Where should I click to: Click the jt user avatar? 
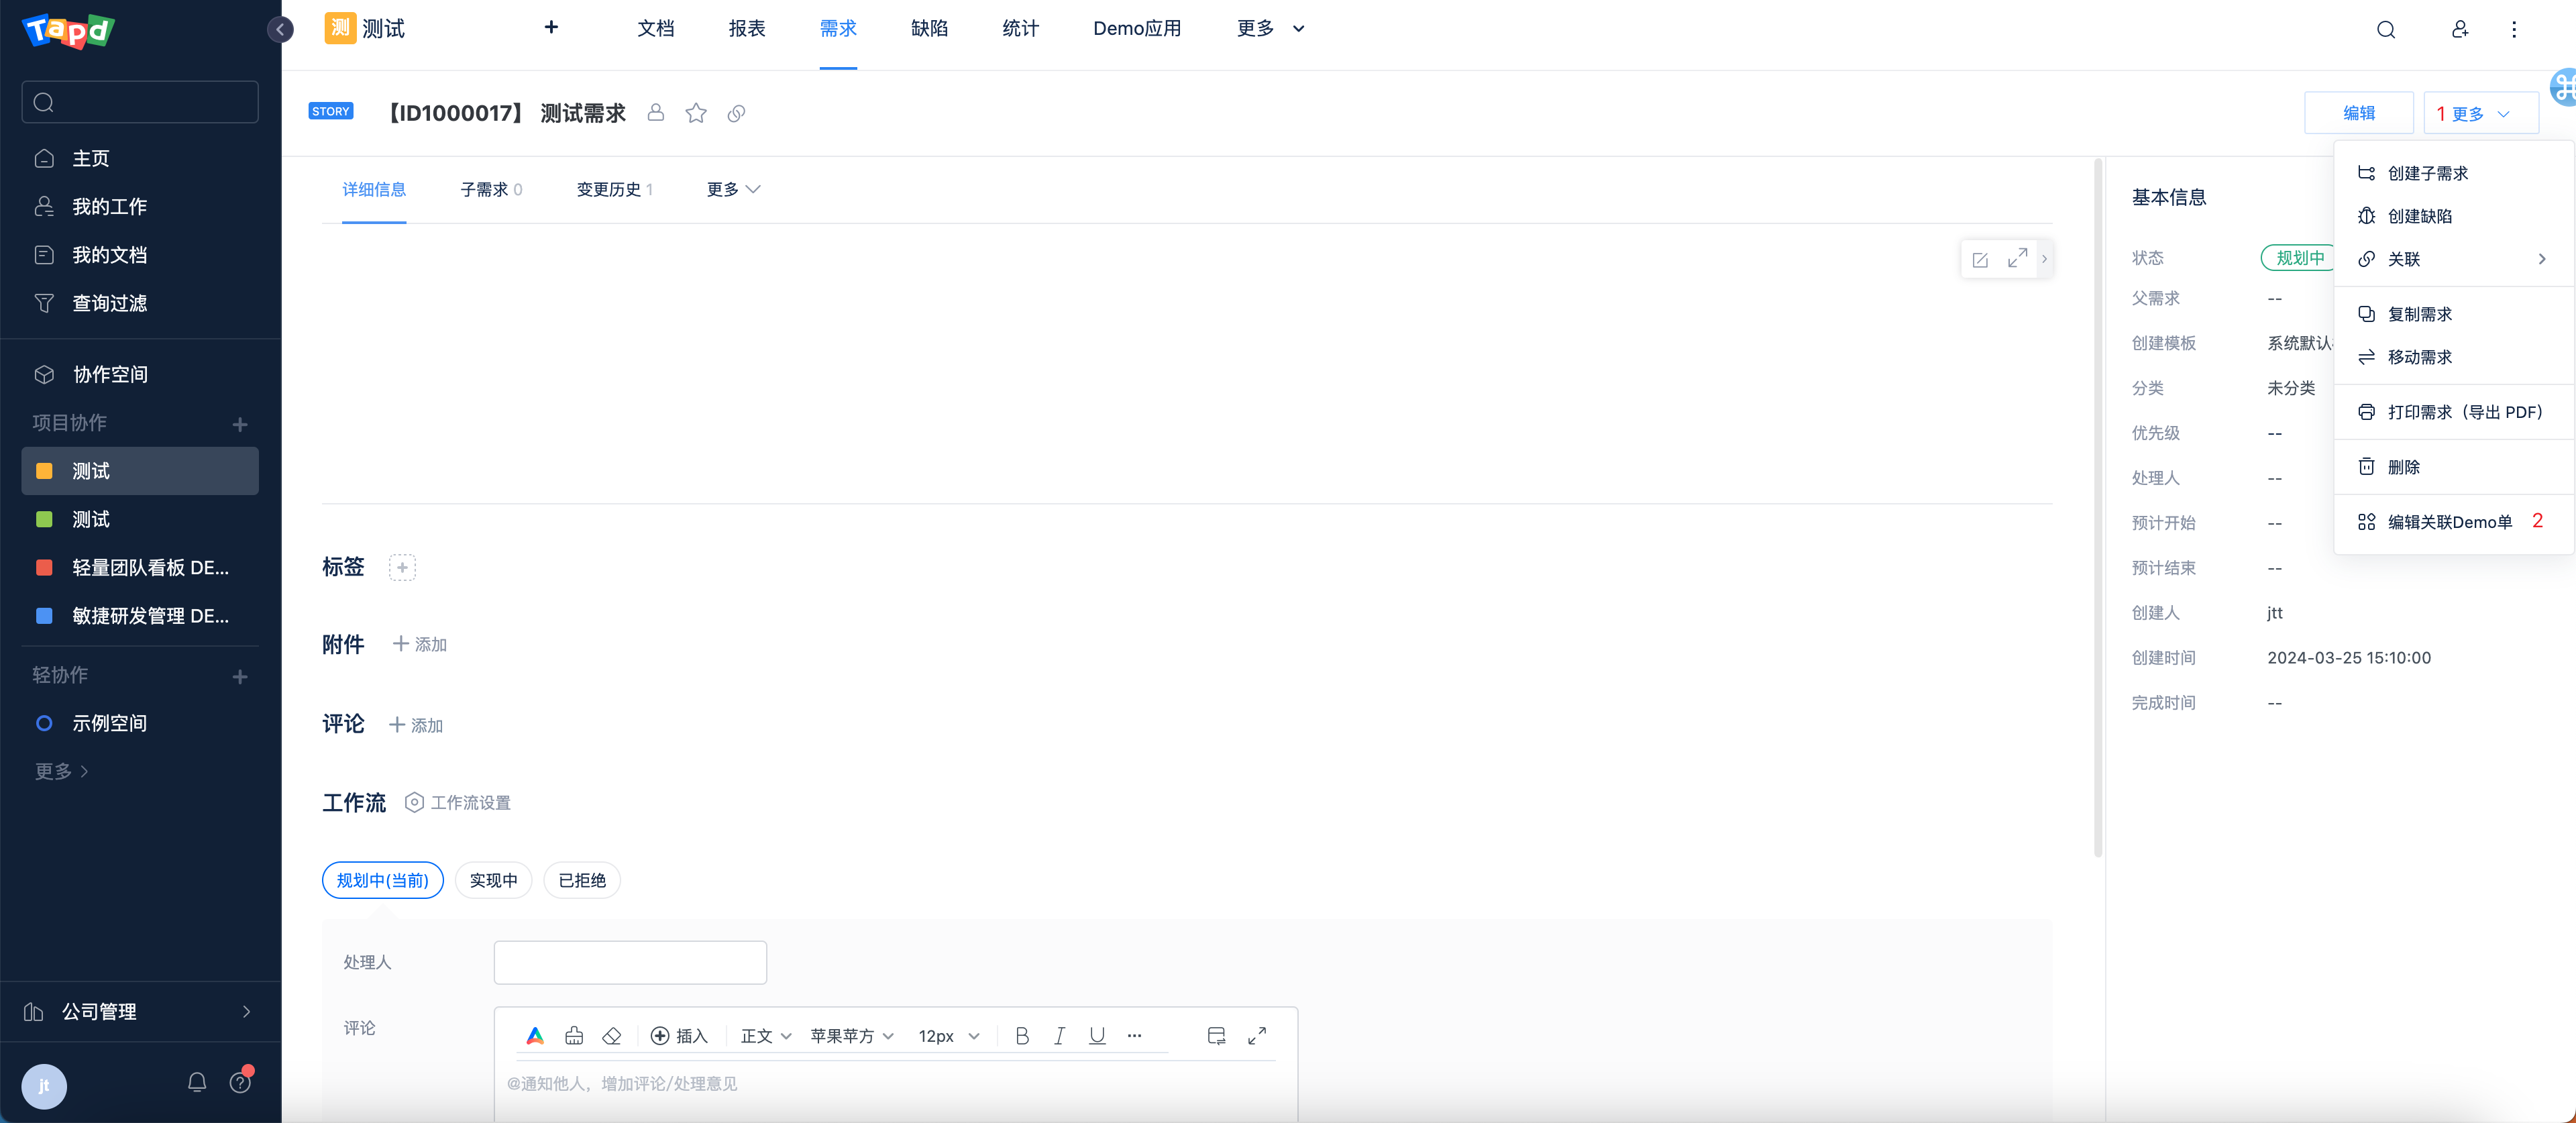click(44, 1086)
